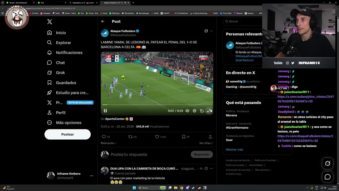Image resolution: width=339 pixels, height=191 pixels.
Task: Open the tab search dropdown arrow
Action: 3,3
